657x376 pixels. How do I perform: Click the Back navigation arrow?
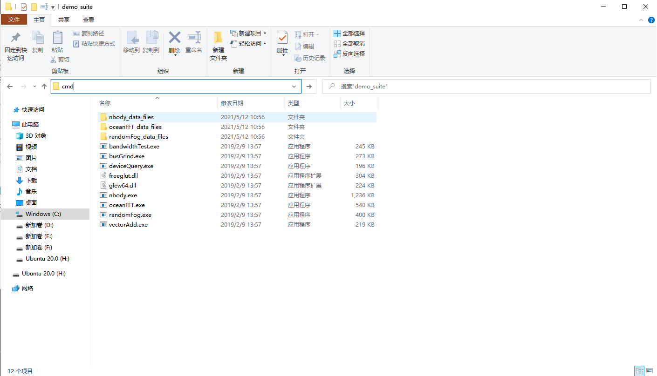tap(10, 87)
